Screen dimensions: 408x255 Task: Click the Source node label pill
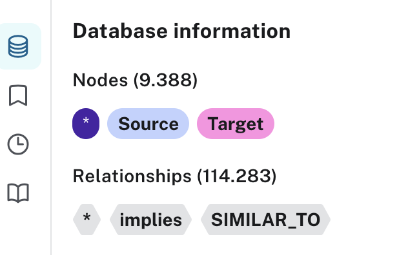[x=148, y=124]
